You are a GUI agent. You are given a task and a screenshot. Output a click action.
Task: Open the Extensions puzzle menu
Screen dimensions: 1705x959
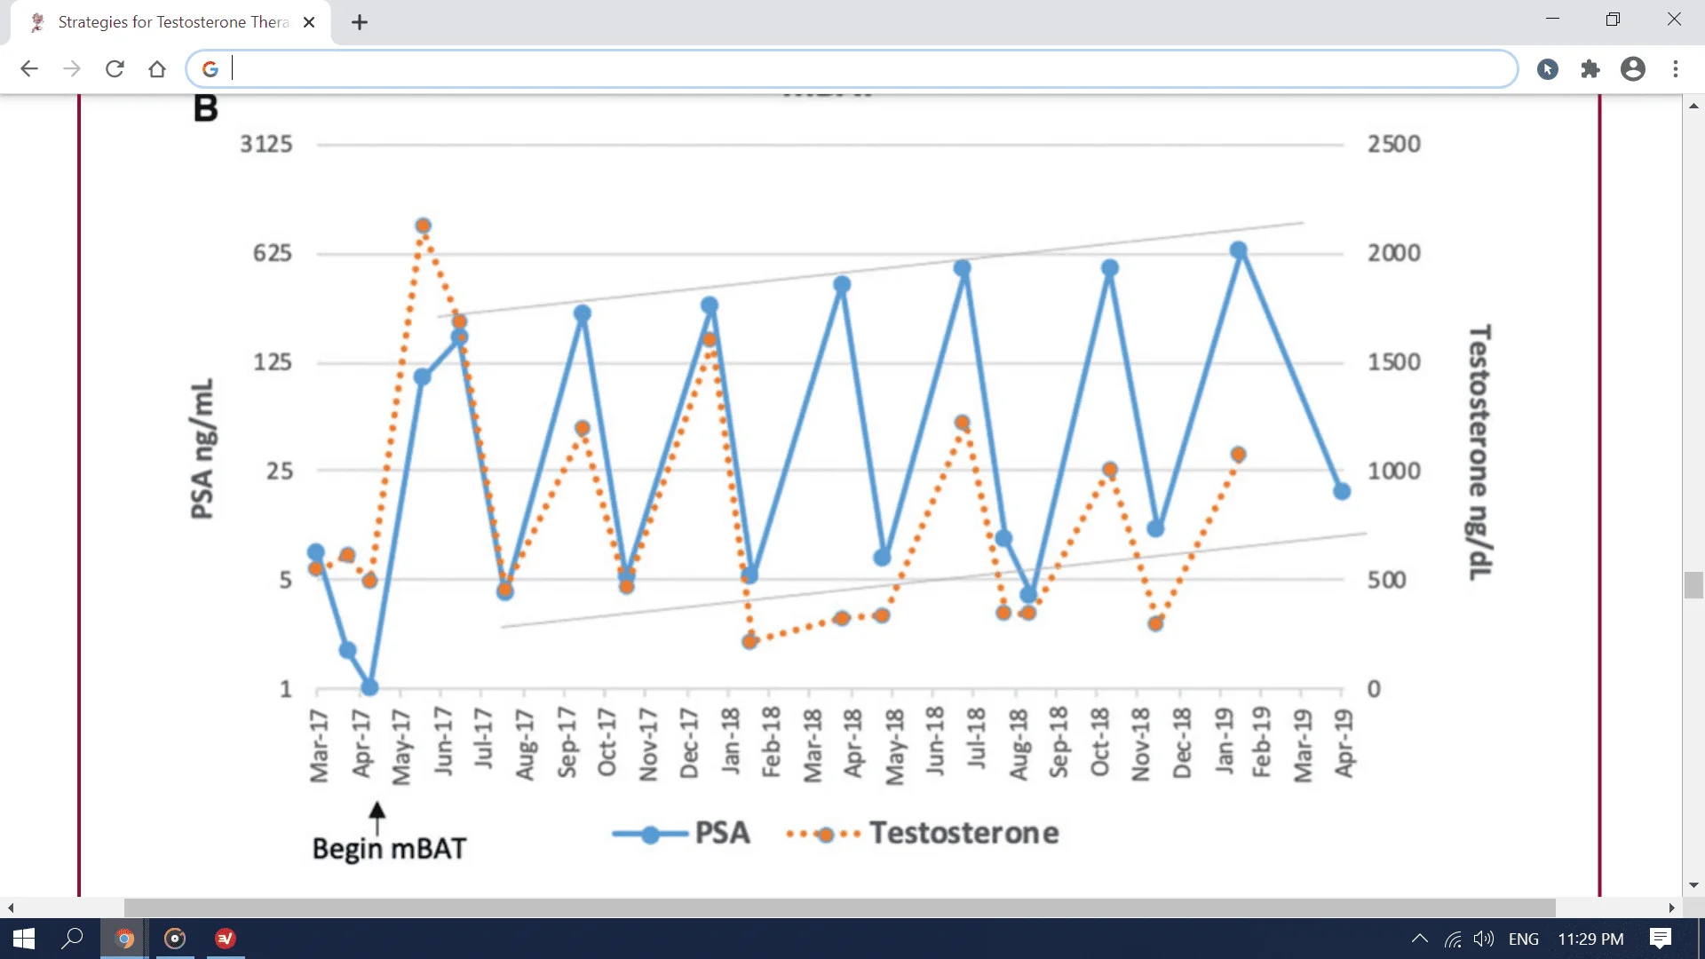1590,69
